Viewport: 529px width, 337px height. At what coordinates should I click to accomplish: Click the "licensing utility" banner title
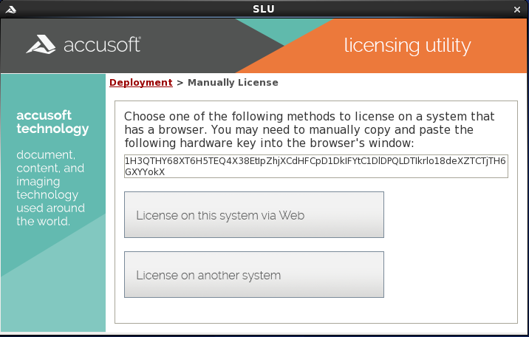tap(407, 45)
